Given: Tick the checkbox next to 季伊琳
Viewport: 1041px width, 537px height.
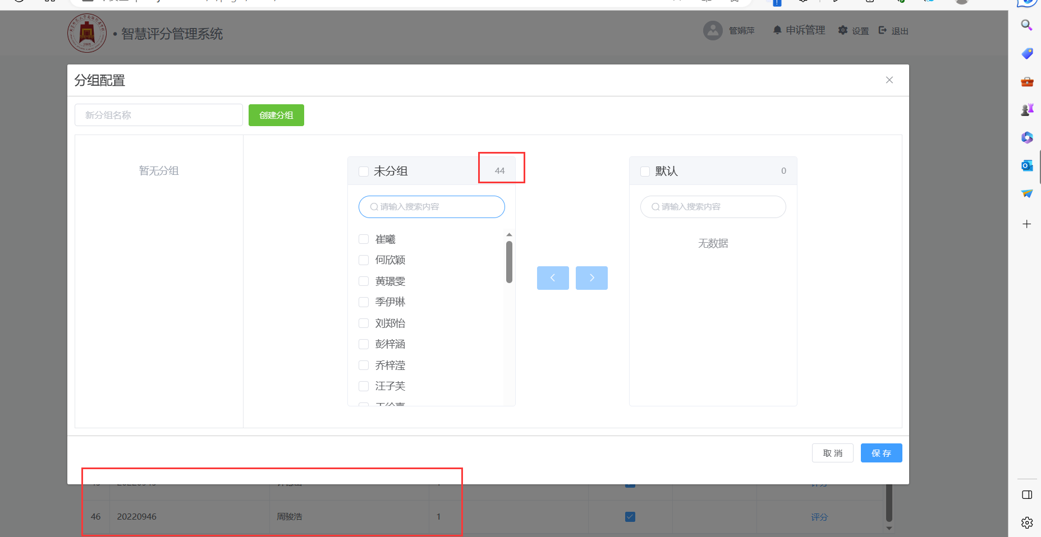Looking at the screenshot, I should pos(364,302).
